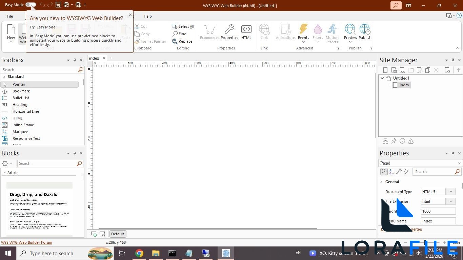463x260 pixels.
Task: Pin the Properties panel
Action: [453, 153]
